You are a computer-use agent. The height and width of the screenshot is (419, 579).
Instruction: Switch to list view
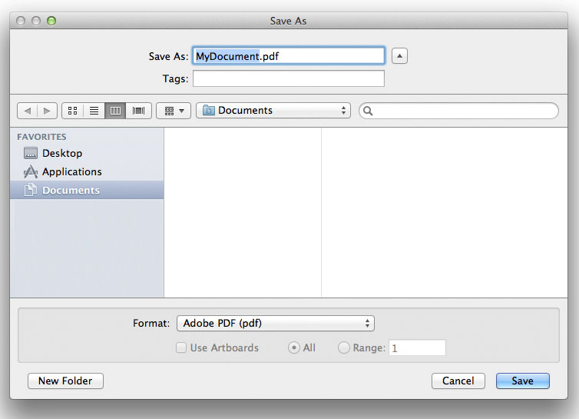pos(94,111)
